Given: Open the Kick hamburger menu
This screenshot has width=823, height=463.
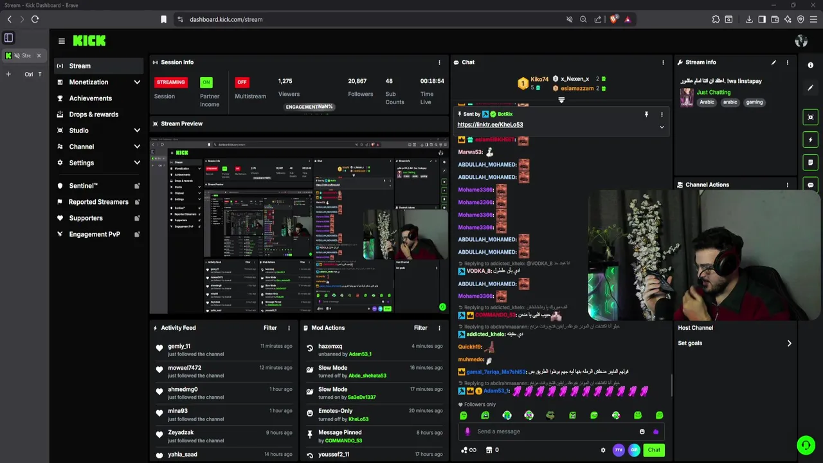Looking at the screenshot, I should point(61,41).
